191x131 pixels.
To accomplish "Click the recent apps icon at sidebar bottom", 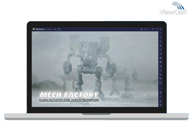I will (161, 105).
